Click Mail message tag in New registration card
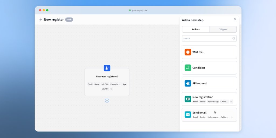 point(213,102)
